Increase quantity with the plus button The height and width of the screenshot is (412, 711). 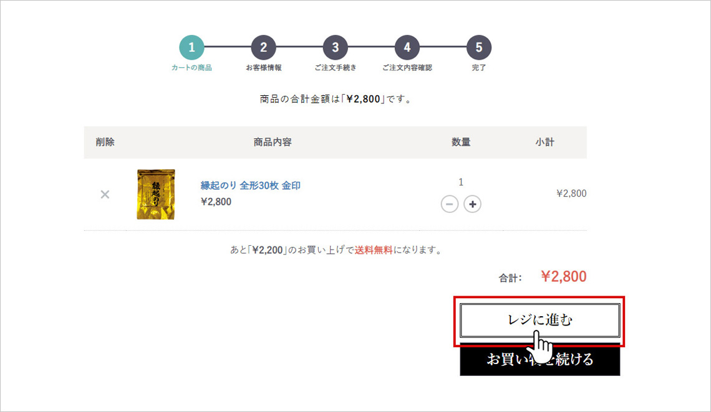pyautogui.click(x=473, y=204)
